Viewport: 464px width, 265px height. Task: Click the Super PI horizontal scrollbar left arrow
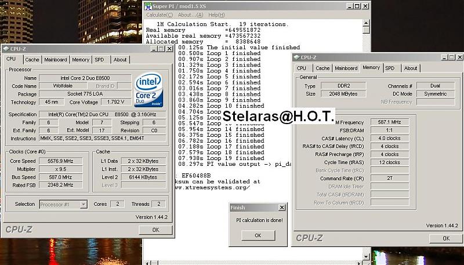147,263
